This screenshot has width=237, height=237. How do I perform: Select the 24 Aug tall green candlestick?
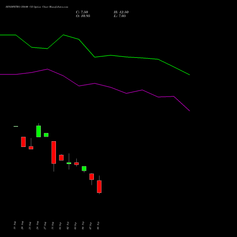coord(38,131)
